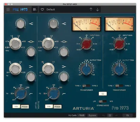Screen dimensions: 140x122
Task: Open the hamburger main menu
Action: tap(8, 9)
